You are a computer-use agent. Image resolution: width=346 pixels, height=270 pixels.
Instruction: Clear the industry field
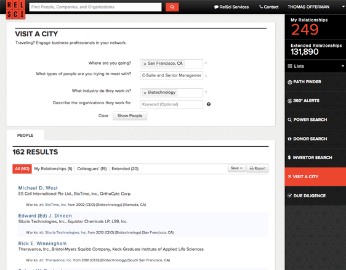(x=206, y=92)
